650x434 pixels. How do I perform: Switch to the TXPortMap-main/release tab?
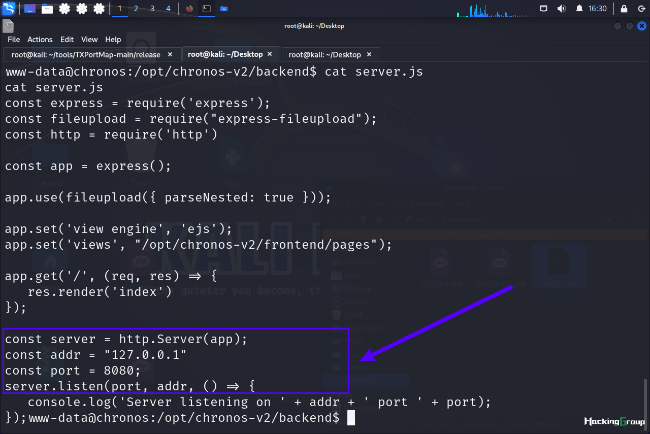click(x=86, y=54)
